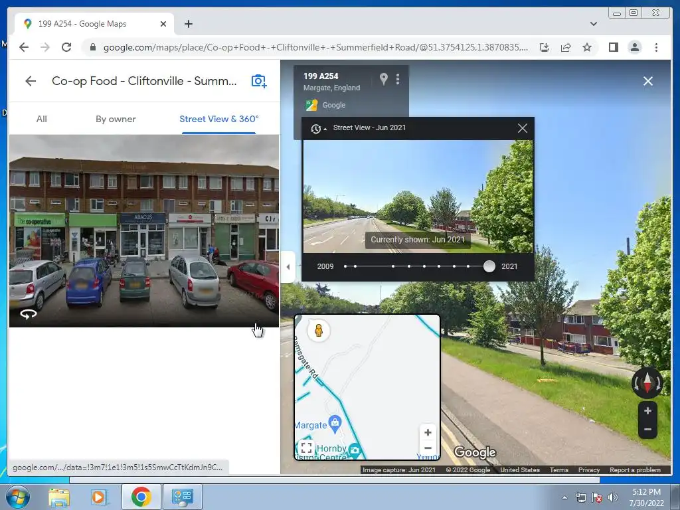The height and width of the screenshot is (510, 680).
Task: Zoom in on the Street View image
Action: 647,411
